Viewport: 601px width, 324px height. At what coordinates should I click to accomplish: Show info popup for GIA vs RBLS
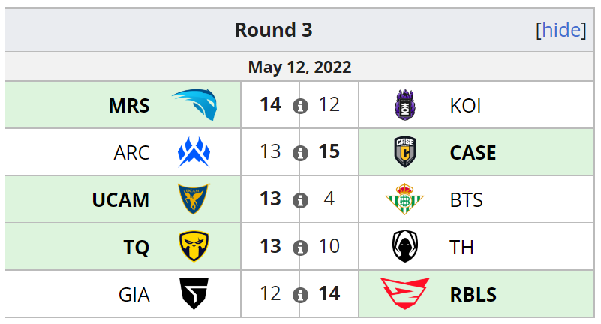click(300, 295)
